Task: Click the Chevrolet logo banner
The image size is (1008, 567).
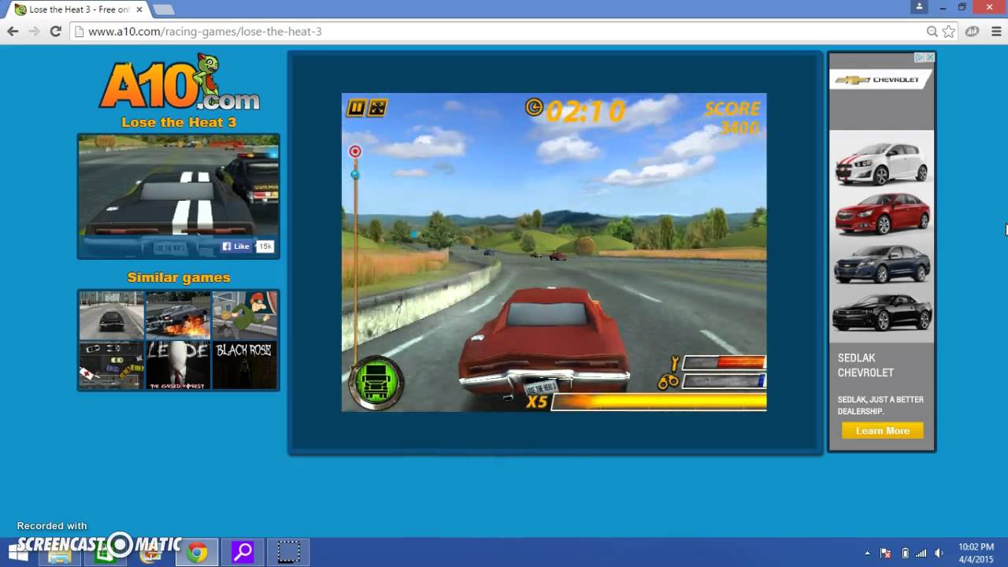Action: tap(880, 80)
